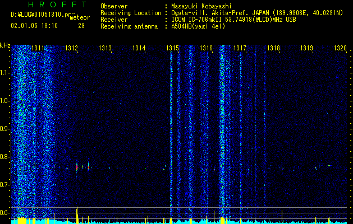Click the date stamp 02.01.05 13:10
353x224 pixels.
coord(34,26)
